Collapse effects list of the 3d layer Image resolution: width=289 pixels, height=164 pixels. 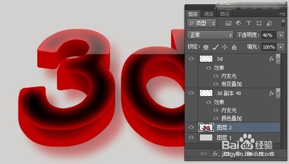(x=278, y=59)
